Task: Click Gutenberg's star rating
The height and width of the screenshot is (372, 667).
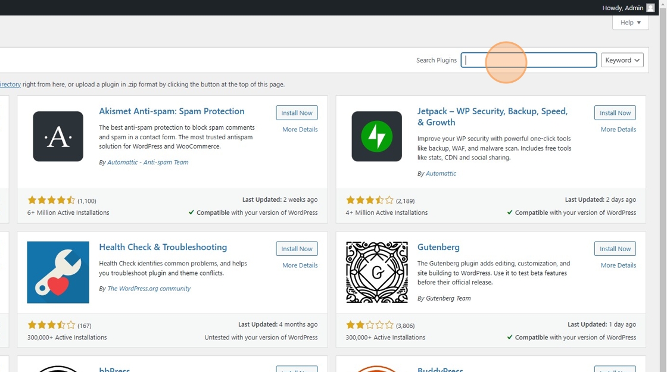Action: 370,325
